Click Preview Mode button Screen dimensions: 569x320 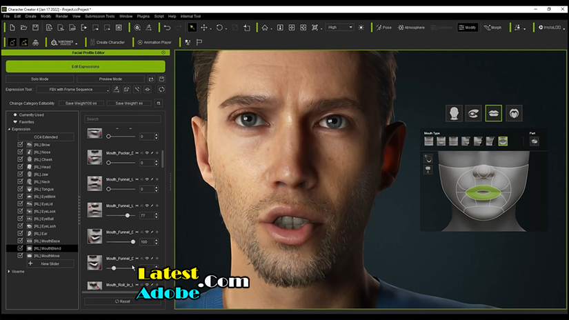click(x=110, y=79)
